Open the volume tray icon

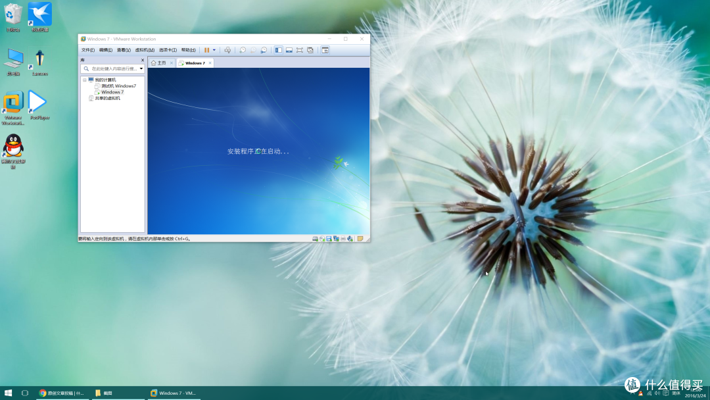pyautogui.click(x=657, y=393)
